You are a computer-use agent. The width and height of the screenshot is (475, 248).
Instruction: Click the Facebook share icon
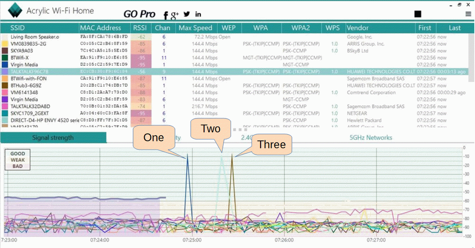166,15
